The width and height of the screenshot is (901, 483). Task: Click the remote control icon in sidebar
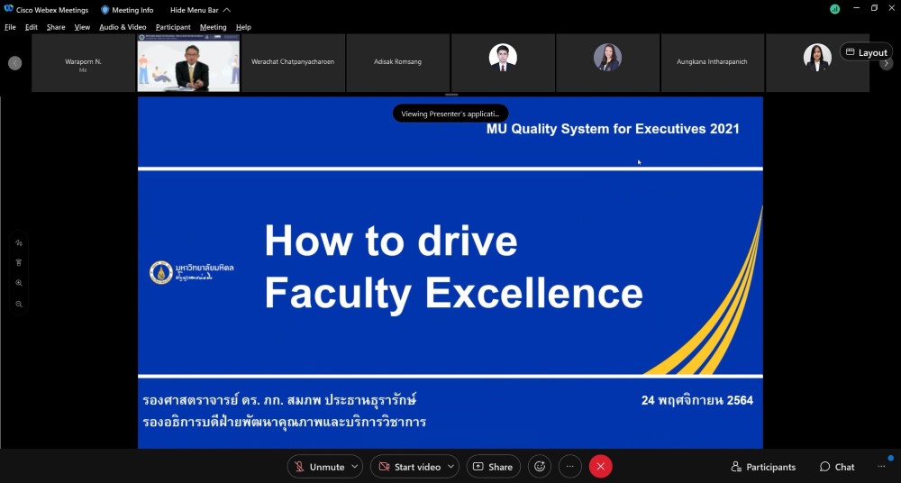point(19,263)
